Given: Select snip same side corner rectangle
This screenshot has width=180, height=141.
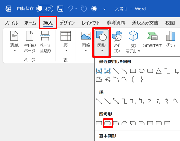Looking at the screenshot, I should point(125,123).
